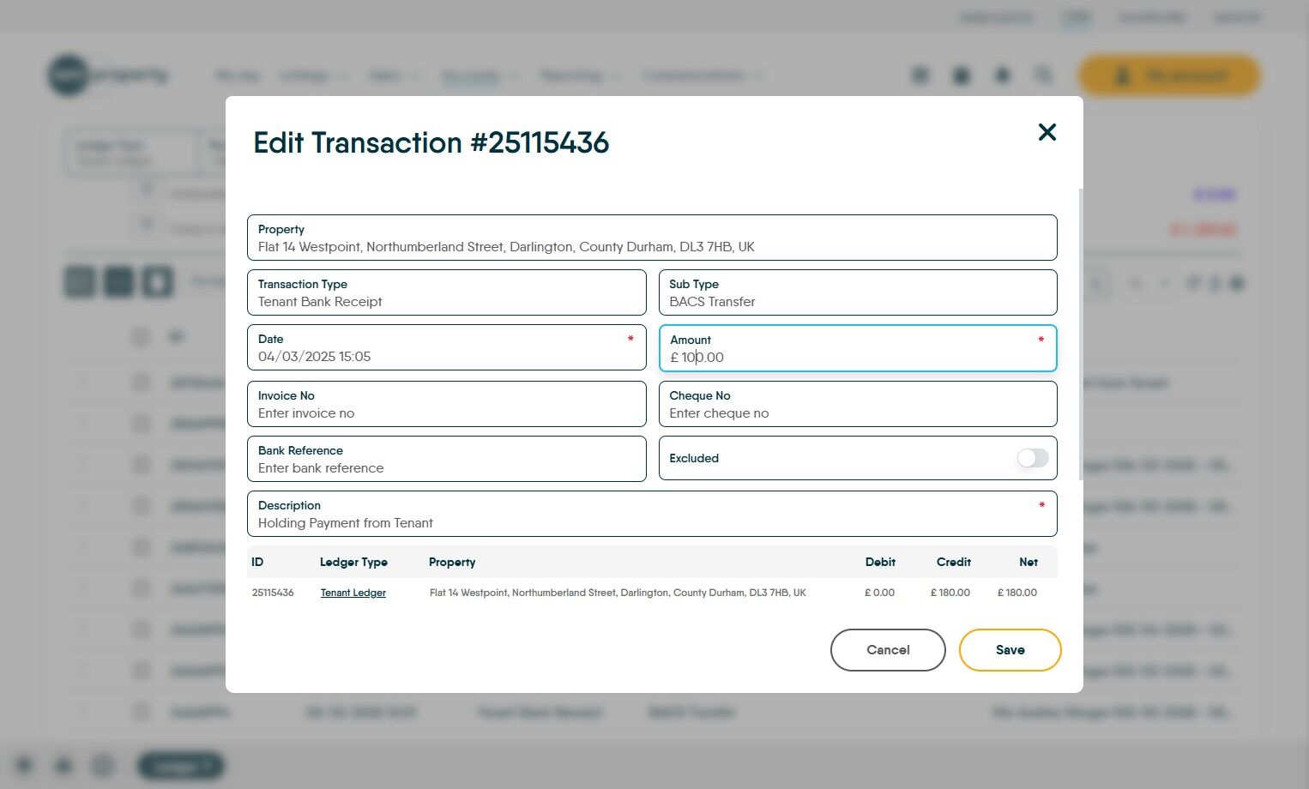Focus the Amount input field
This screenshot has height=789, width=1309.
pyautogui.click(x=858, y=348)
